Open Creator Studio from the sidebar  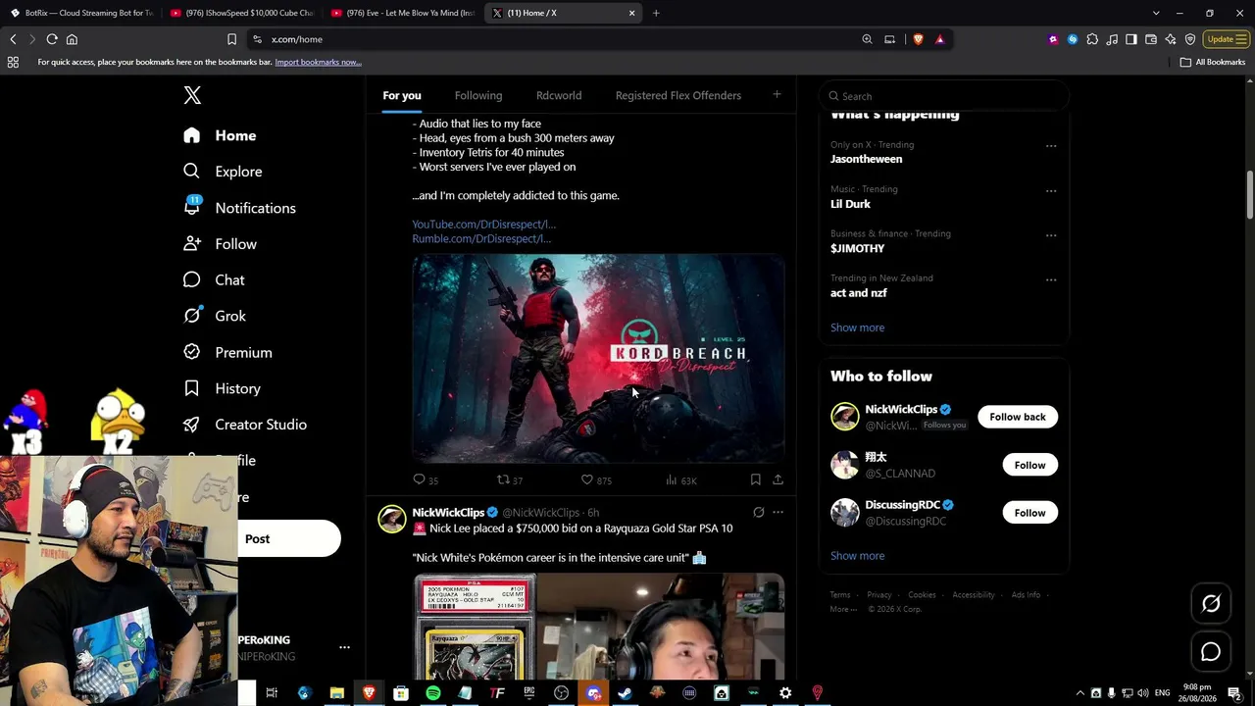coord(245,425)
